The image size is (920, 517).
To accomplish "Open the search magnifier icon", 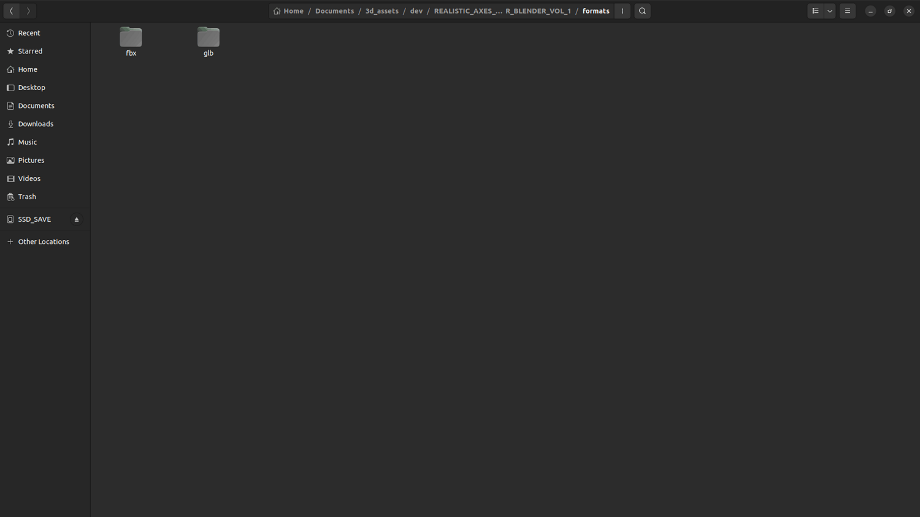I will pyautogui.click(x=642, y=11).
